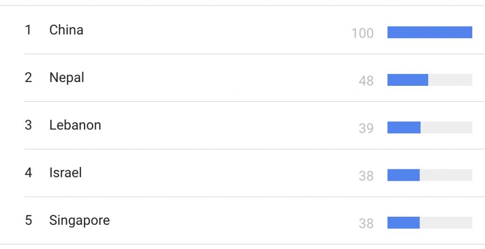Click Israel's score value of 38
485x249 pixels.
point(366,176)
